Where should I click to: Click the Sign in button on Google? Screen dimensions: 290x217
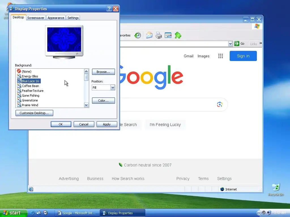coord(243,56)
